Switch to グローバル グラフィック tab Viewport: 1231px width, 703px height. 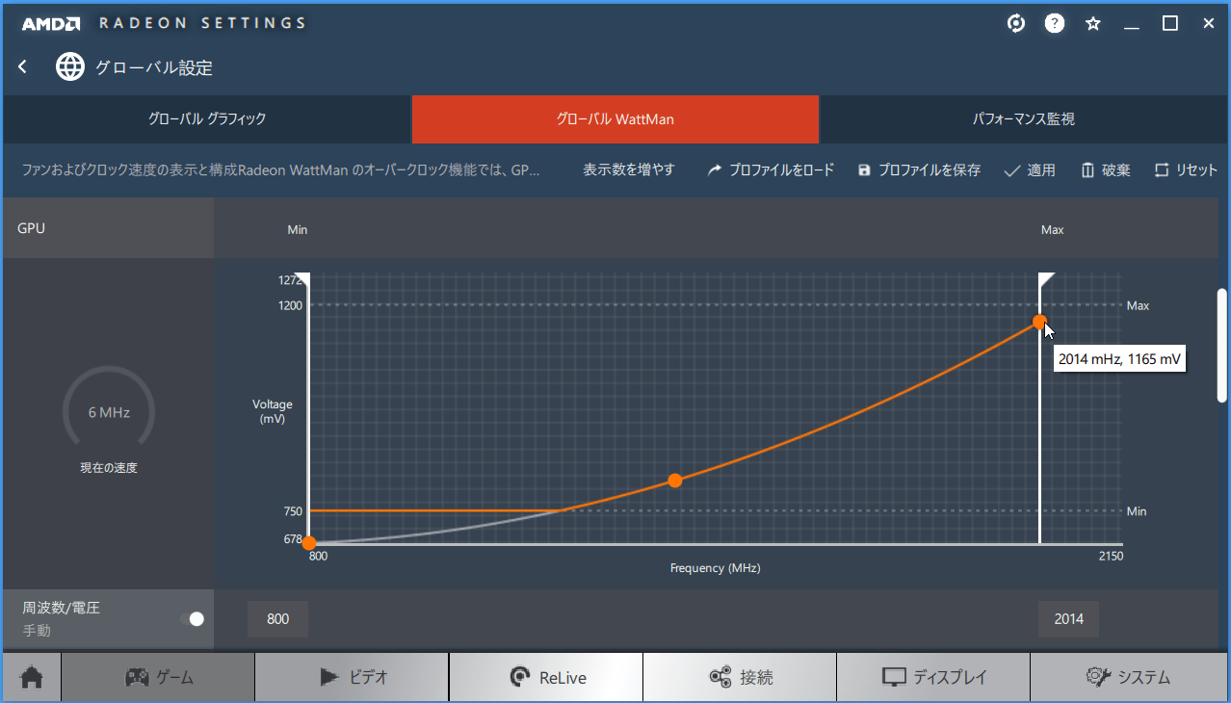coord(206,119)
